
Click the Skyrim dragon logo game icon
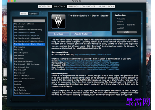(x=58, y=22)
